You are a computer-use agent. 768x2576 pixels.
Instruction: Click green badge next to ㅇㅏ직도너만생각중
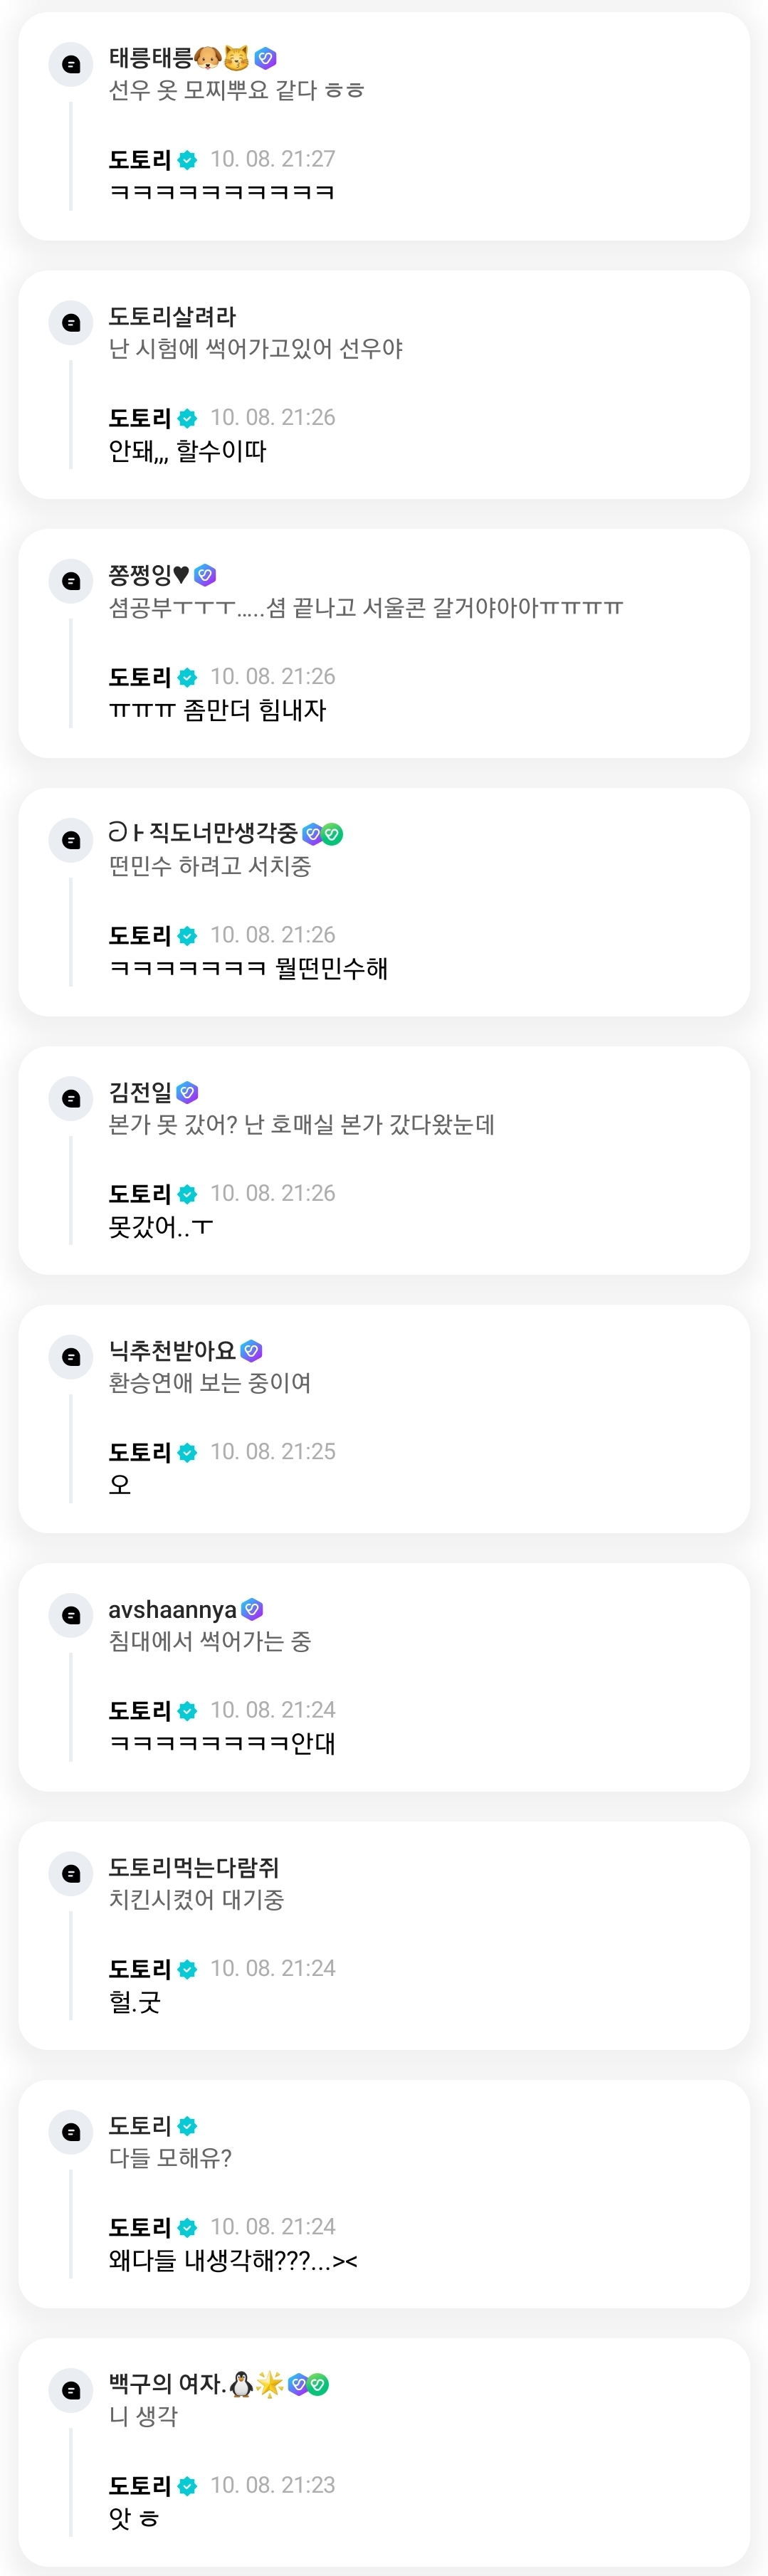coord(333,834)
